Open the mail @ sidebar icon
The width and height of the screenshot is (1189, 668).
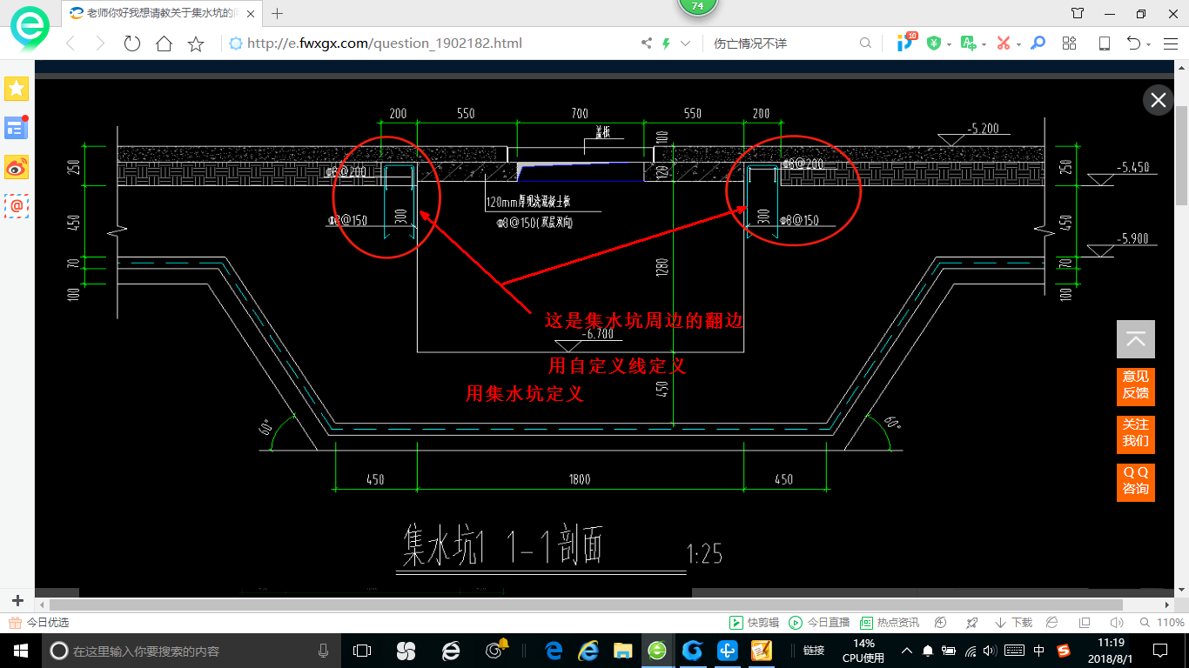(17, 205)
